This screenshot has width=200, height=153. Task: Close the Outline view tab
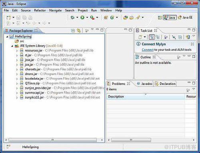154,57
